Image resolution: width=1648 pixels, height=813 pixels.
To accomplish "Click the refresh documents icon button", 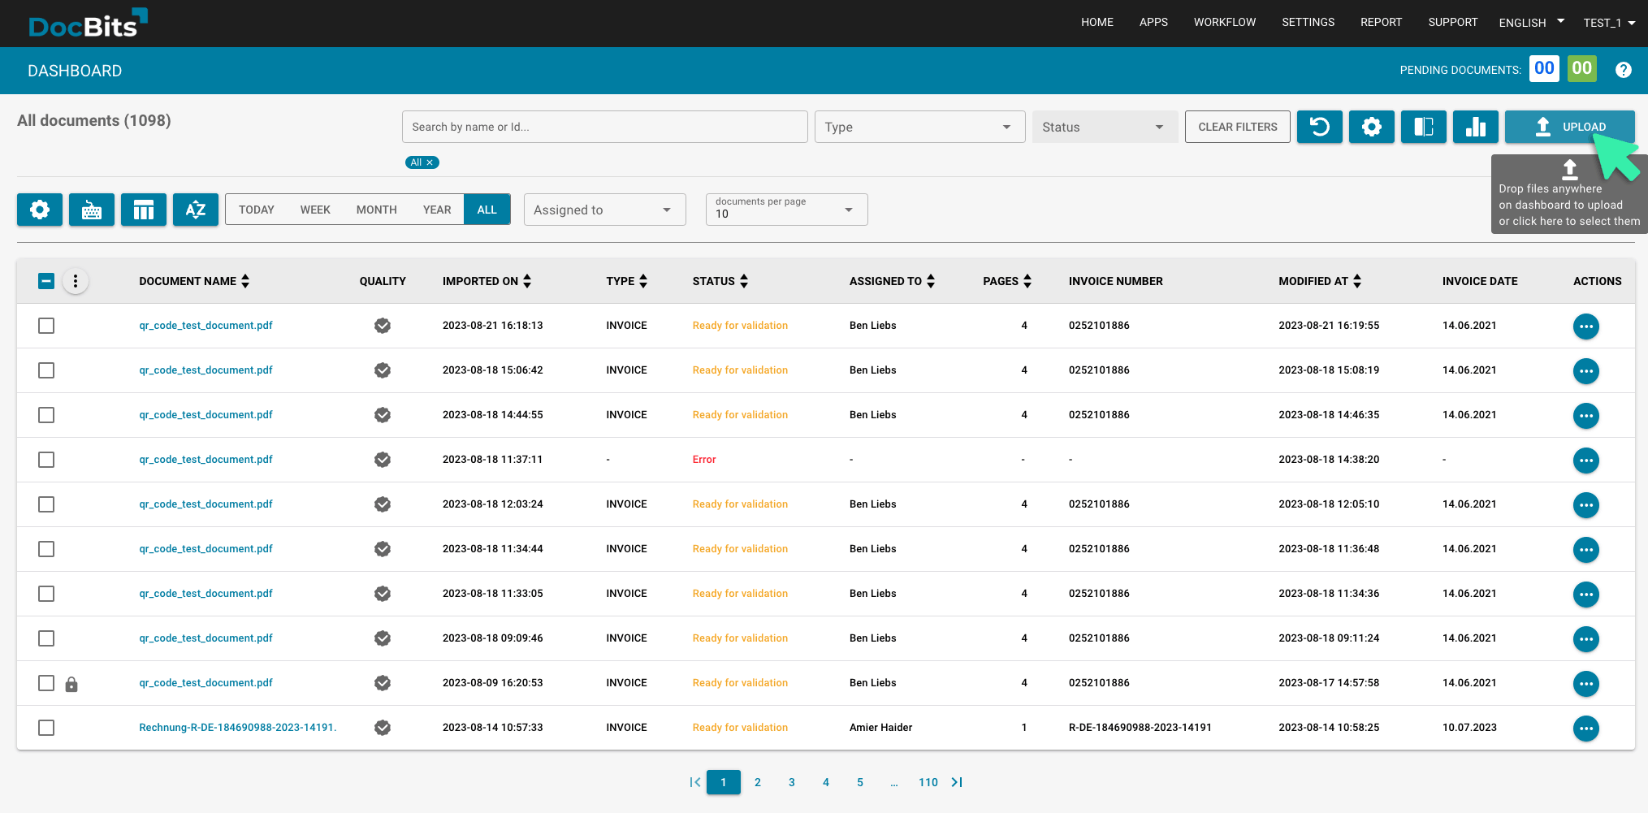I will coord(1319,127).
